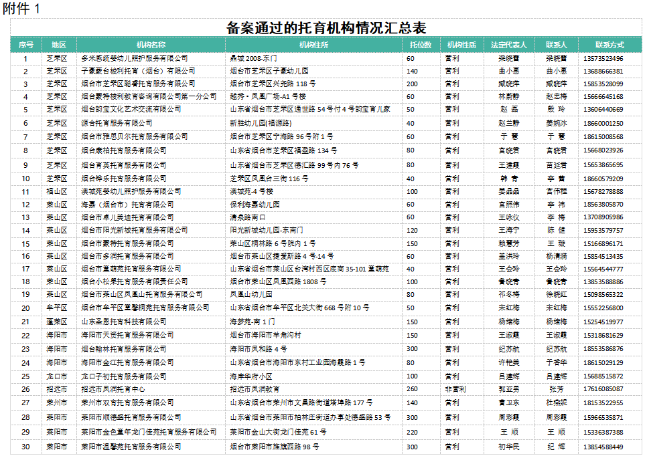Select the '序号' column header

(26, 45)
